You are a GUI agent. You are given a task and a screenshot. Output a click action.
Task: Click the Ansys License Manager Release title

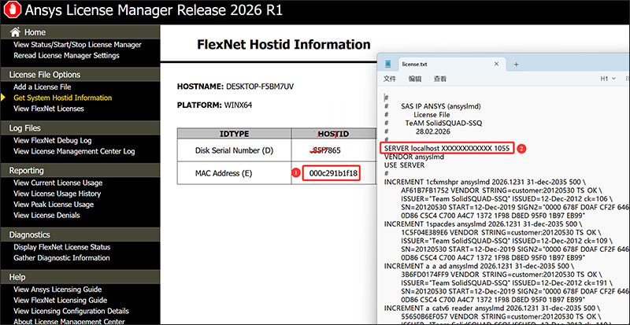click(154, 10)
